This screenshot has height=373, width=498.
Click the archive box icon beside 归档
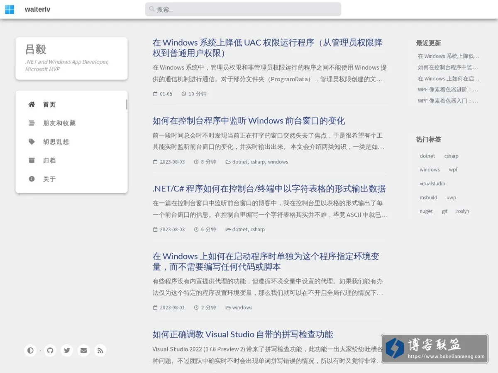pos(32,160)
